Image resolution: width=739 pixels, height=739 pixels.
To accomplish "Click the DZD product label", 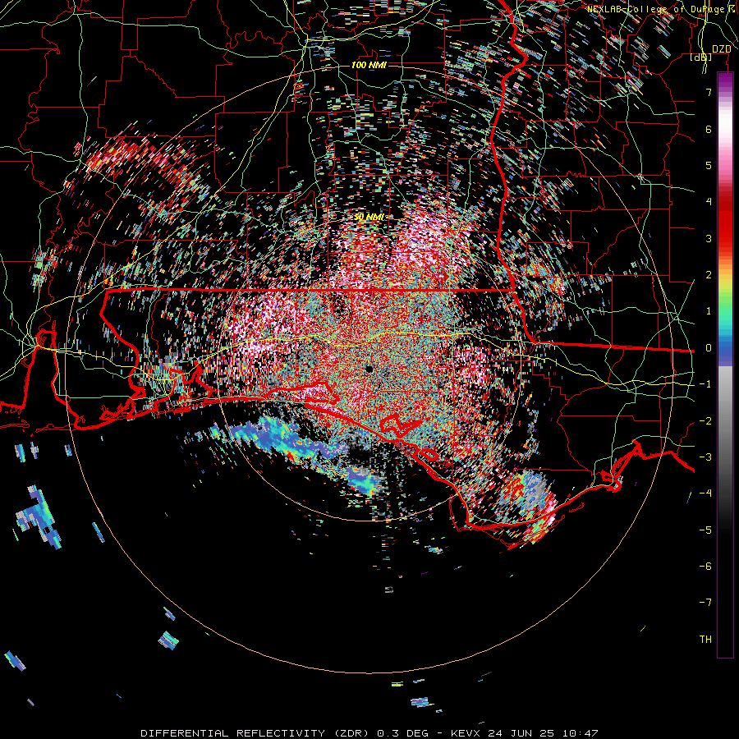I will [722, 49].
